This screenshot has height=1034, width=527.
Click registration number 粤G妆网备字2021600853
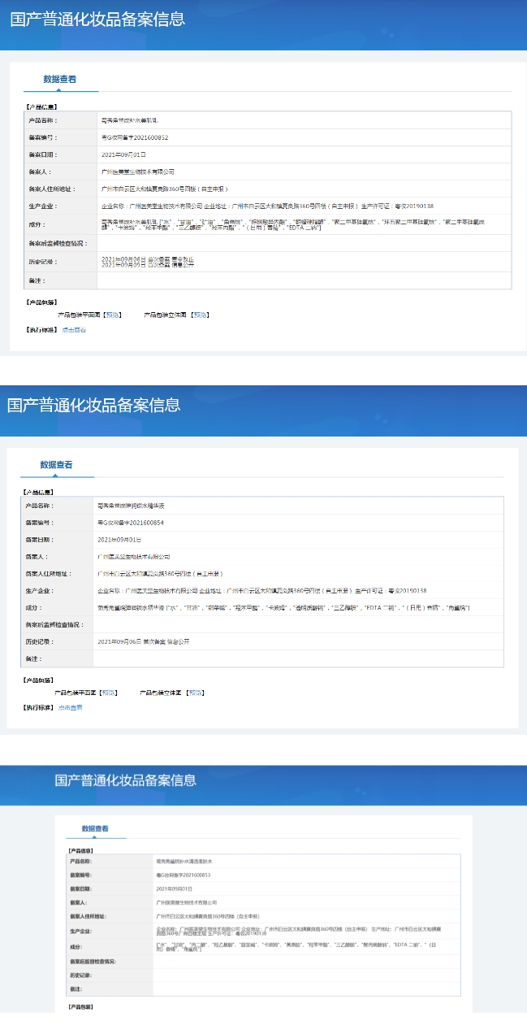click(x=184, y=875)
